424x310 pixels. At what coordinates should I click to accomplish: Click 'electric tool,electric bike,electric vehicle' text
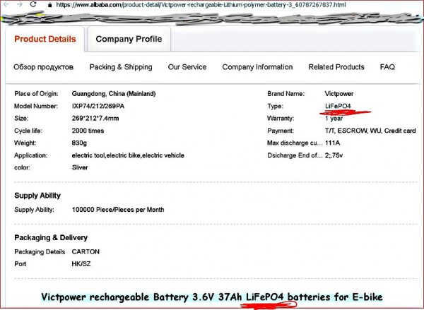128,155
